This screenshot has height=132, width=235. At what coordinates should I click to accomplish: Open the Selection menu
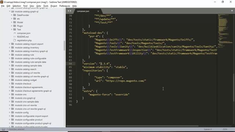(x=17, y=6)
